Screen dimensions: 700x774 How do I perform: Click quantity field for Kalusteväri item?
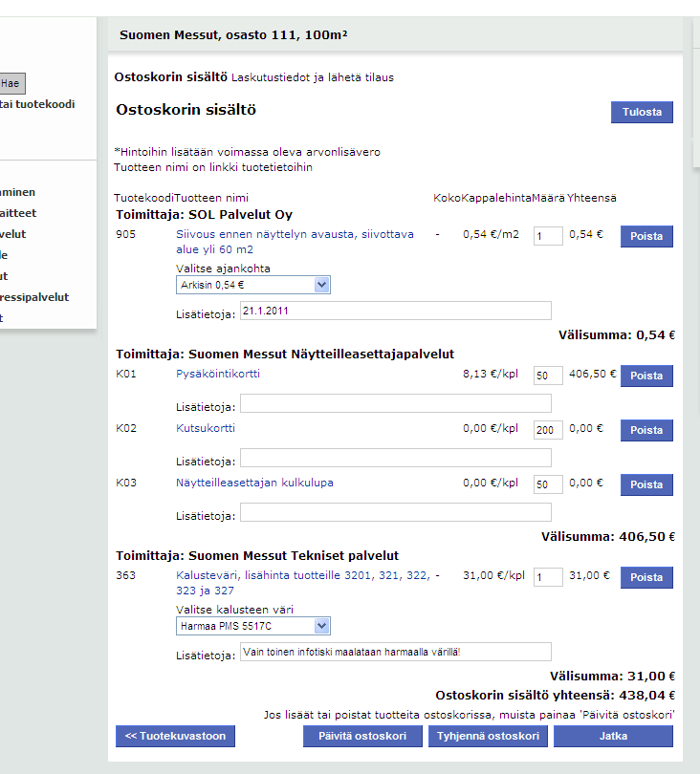[x=548, y=577]
